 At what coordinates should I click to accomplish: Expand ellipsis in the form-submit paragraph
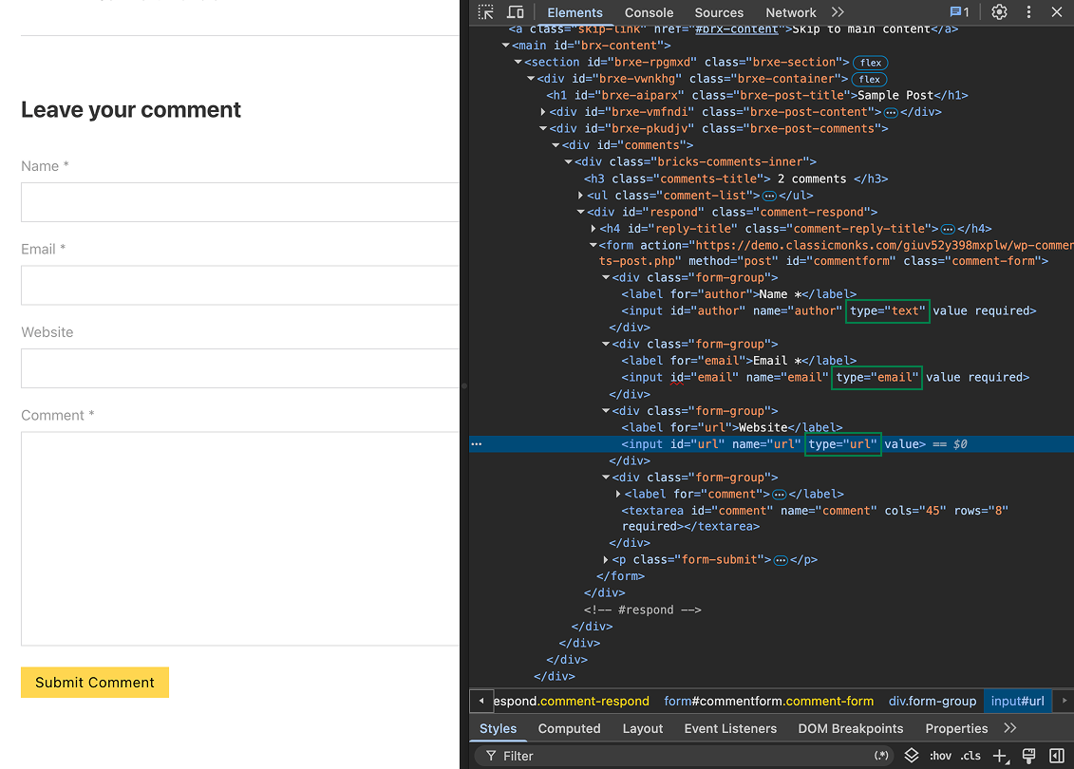[781, 560]
